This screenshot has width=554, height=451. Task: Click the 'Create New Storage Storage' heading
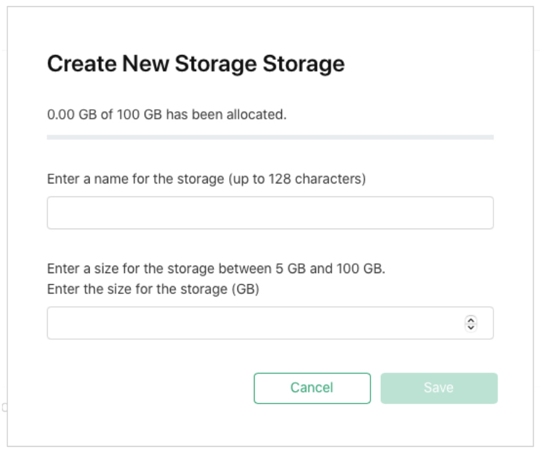[195, 64]
